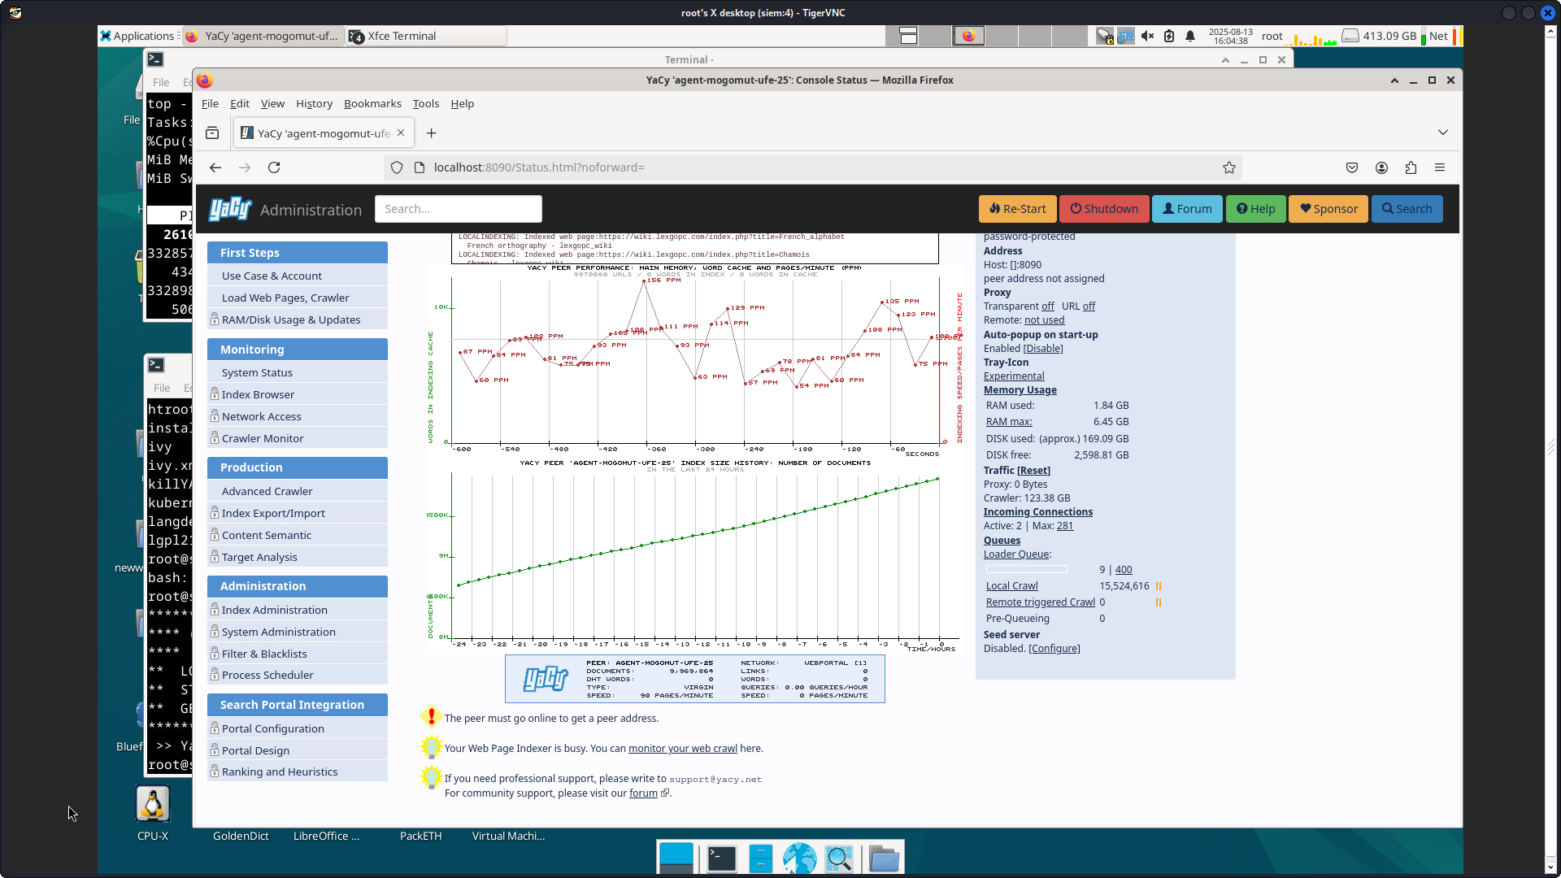Open new browser tab plus icon

[432, 133]
